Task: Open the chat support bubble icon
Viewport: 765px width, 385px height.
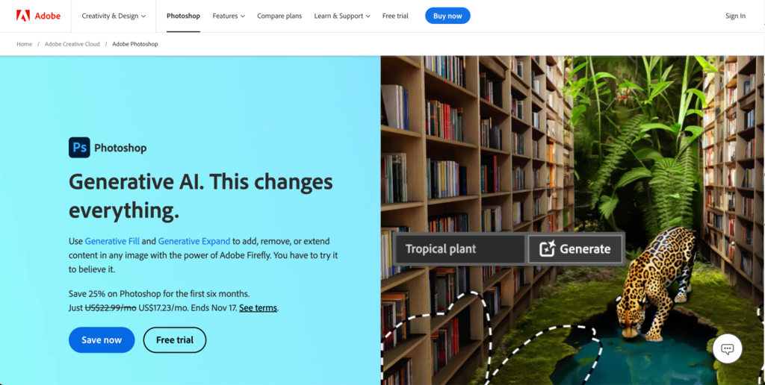Action: pos(728,348)
